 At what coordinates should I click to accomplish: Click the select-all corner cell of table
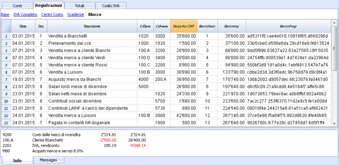coord(6,26)
